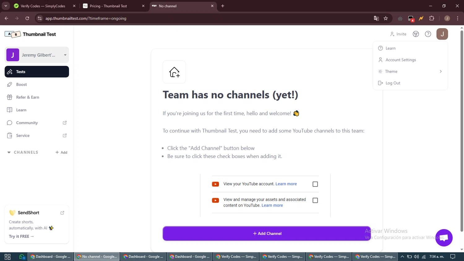
Task: Open a new browser tab
Action: [x=223, y=6]
